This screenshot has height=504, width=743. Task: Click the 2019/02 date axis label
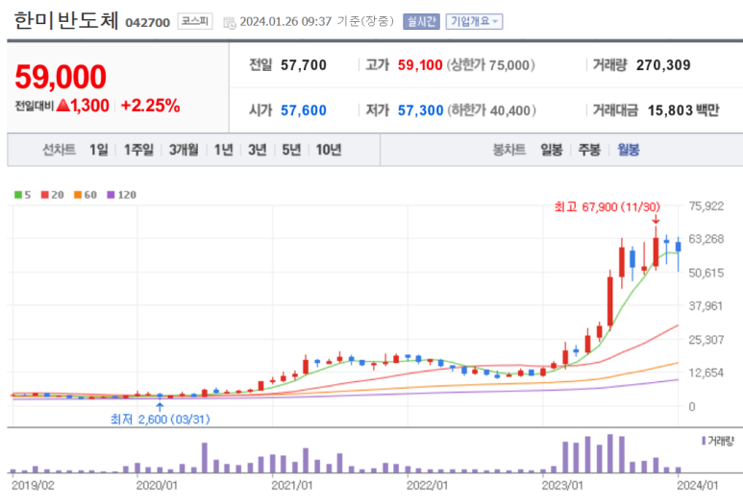pos(33,485)
